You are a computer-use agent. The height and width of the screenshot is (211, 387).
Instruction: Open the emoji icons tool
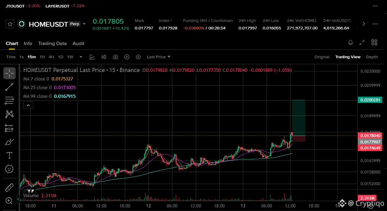click(x=10, y=169)
